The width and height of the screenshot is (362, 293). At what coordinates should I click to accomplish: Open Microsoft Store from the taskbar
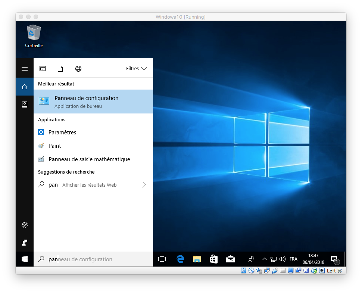point(213,259)
